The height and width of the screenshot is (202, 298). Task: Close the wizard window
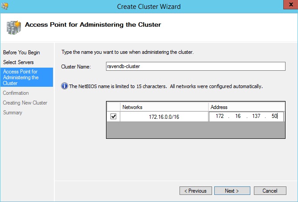(290, 4)
